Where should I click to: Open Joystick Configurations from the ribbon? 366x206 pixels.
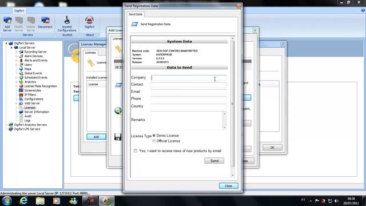(67, 24)
